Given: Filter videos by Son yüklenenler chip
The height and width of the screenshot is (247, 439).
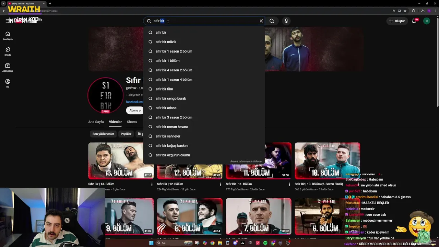Looking at the screenshot, I should [103, 134].
